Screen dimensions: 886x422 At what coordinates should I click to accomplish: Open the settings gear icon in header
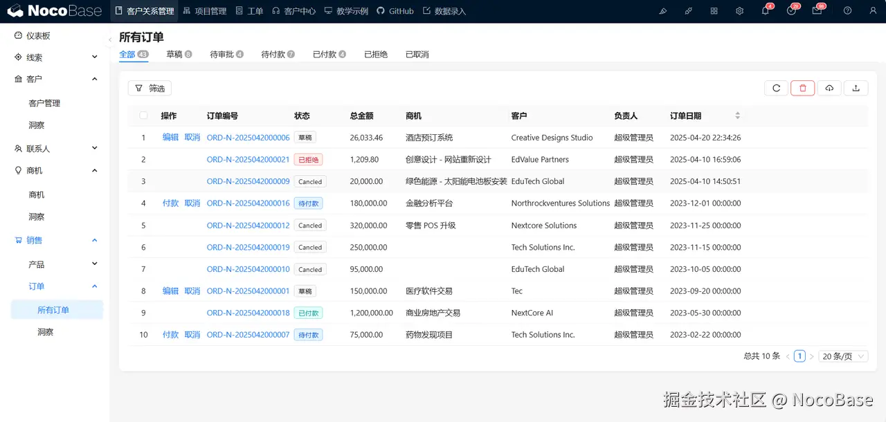click(739, 11)
